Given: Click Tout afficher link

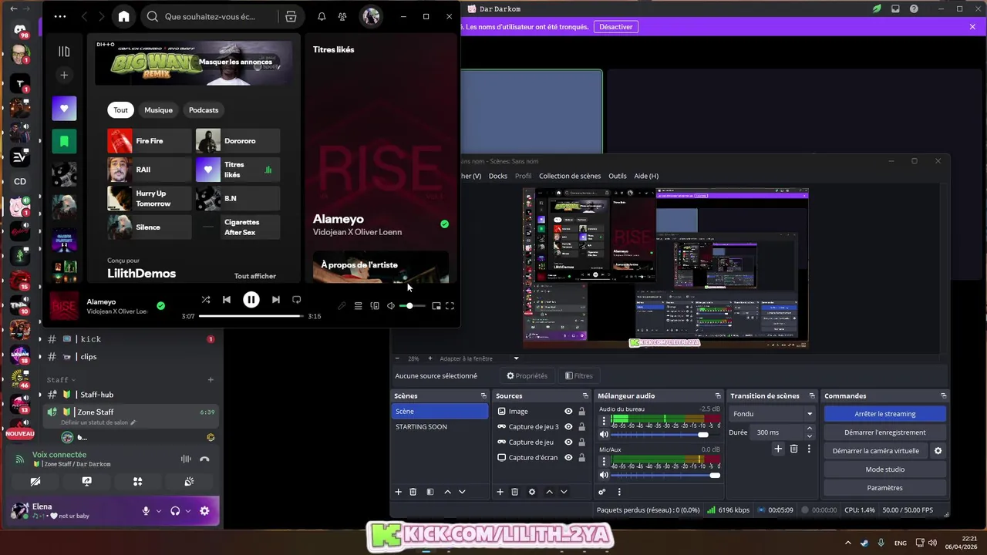Looking at the screenshot, I should click(255, 276).
